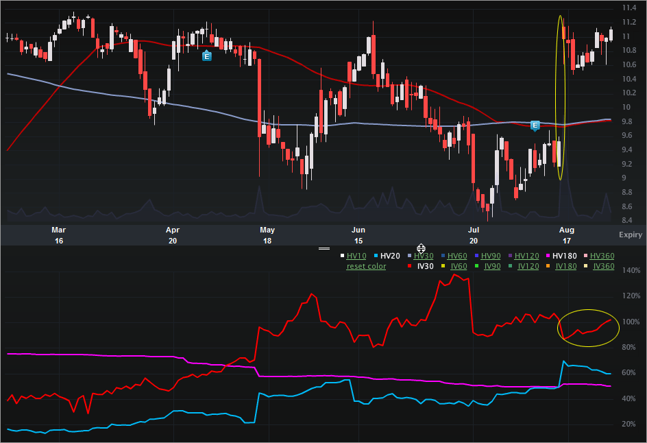Toggle the HV120 volatility series
Screen dimensions: 647x443
(526, 256)
